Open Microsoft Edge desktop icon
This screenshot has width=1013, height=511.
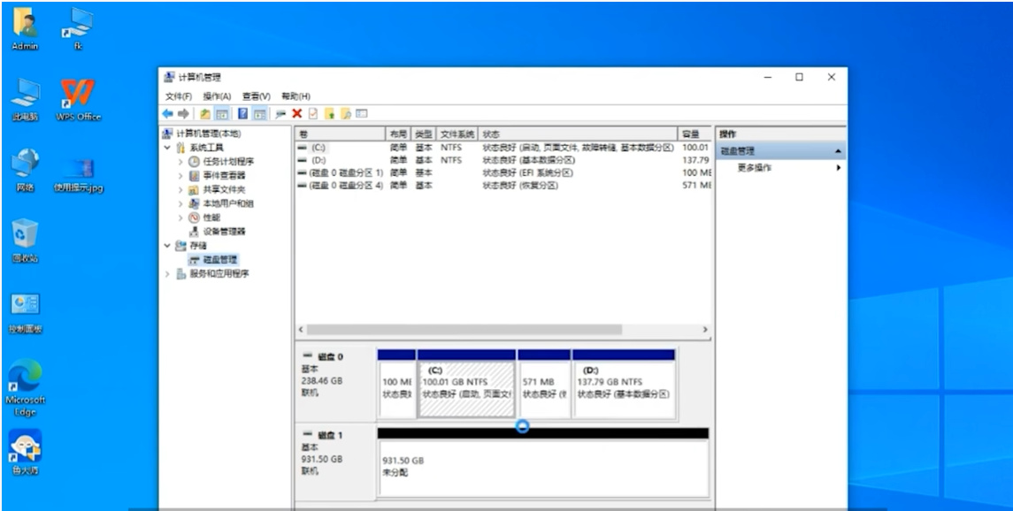pos(25,386)
